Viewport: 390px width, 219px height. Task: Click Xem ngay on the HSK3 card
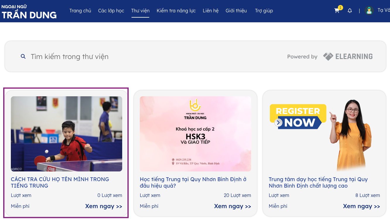(x=232, y=206)
